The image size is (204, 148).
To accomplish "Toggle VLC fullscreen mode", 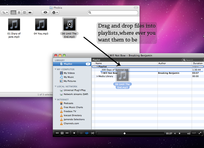I will click(x=200, y=133).
